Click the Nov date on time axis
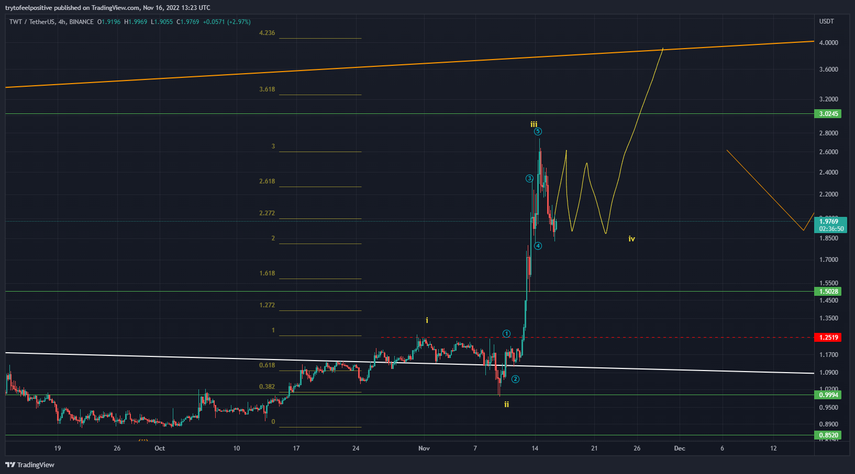 (x=424, y=448)
